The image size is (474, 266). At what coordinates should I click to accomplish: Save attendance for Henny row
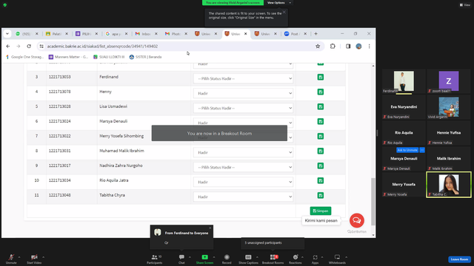click(321, 92)
